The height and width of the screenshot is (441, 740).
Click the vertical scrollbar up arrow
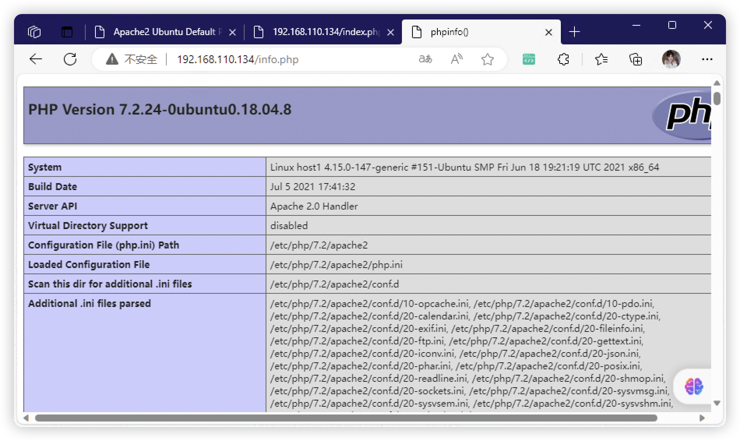point(717,83)
